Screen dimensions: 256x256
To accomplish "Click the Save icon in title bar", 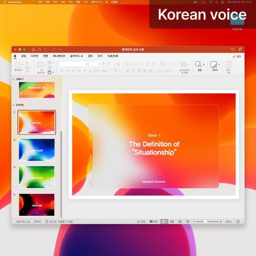I will point(39,49).
